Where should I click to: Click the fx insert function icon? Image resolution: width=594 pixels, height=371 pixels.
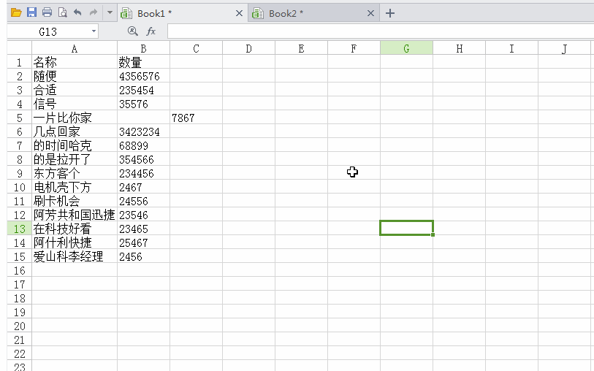pos(151,31)
